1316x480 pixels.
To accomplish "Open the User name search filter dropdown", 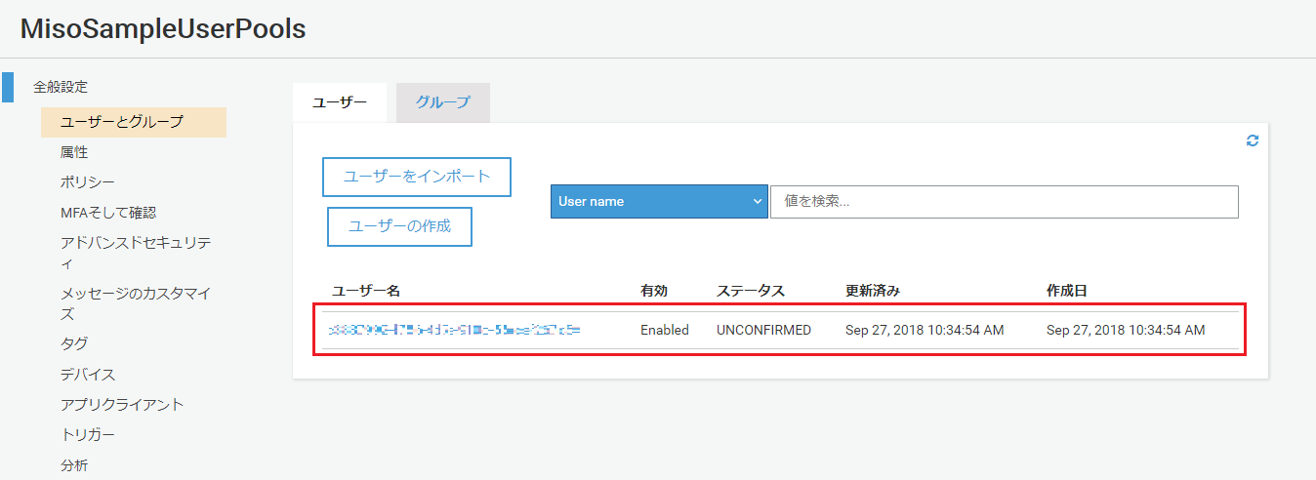I will (658, 202).
